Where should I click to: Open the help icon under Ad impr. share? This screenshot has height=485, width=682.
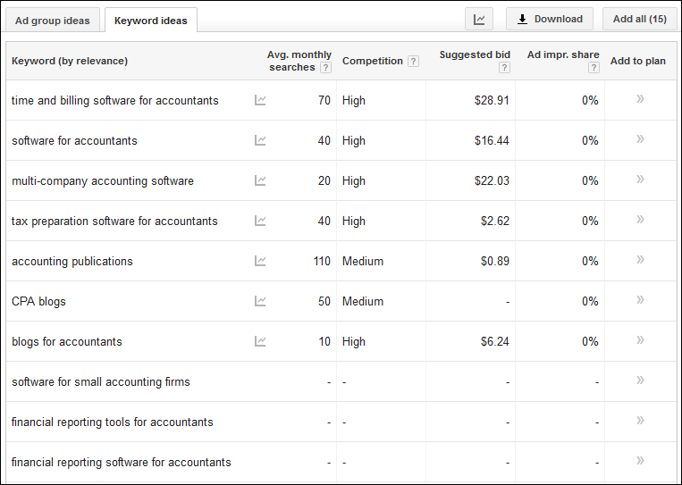point(594,68)
